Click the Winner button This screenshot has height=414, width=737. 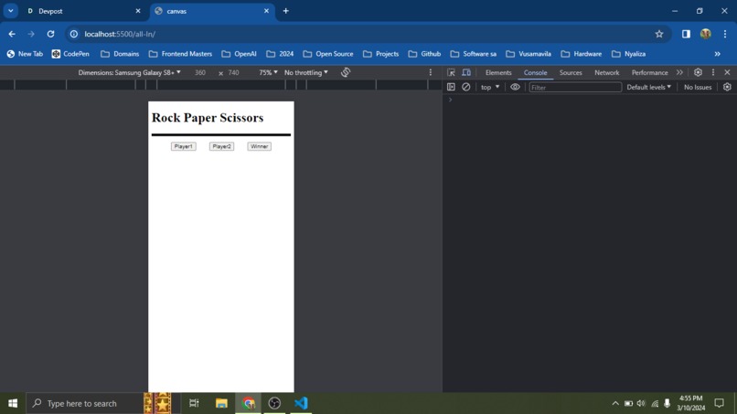(259, 146)
